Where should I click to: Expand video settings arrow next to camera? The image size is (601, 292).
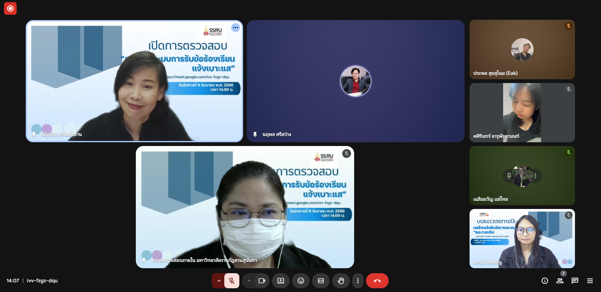coord(249,281)
